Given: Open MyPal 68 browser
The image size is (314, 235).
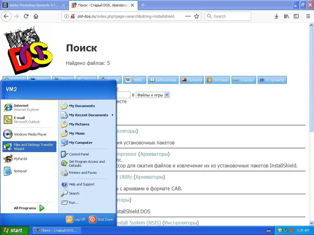Looking at the screenshot, I should point(29,159).
